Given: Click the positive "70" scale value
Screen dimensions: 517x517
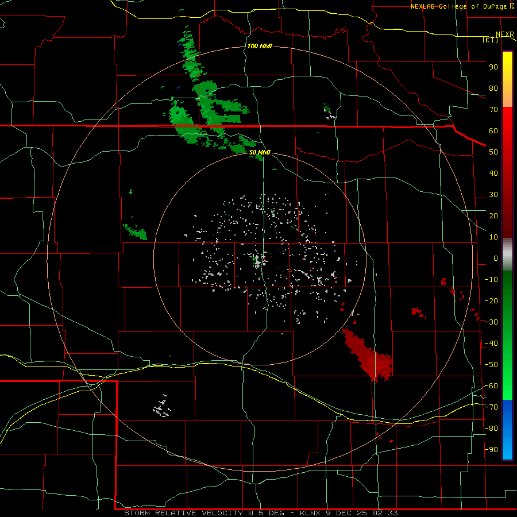Looking at the screenshot, I should [x=493, y=110].
